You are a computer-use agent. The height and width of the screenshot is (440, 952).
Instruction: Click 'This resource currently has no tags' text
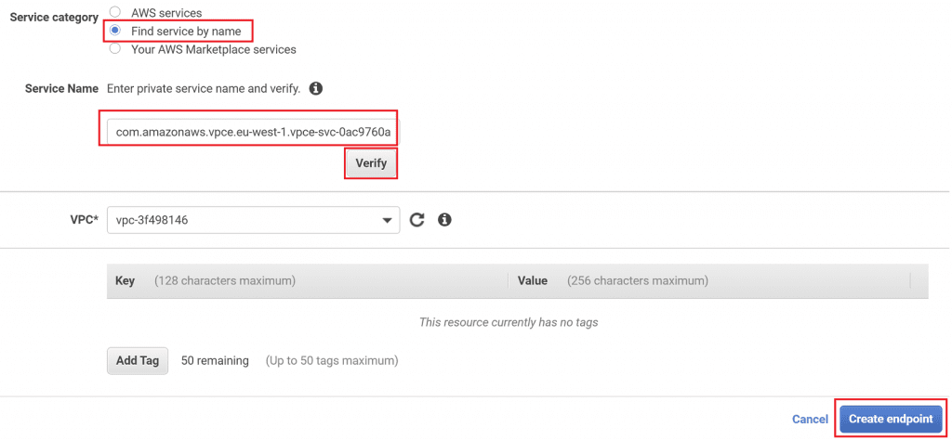pyautogui.click(x=508, y=322)
